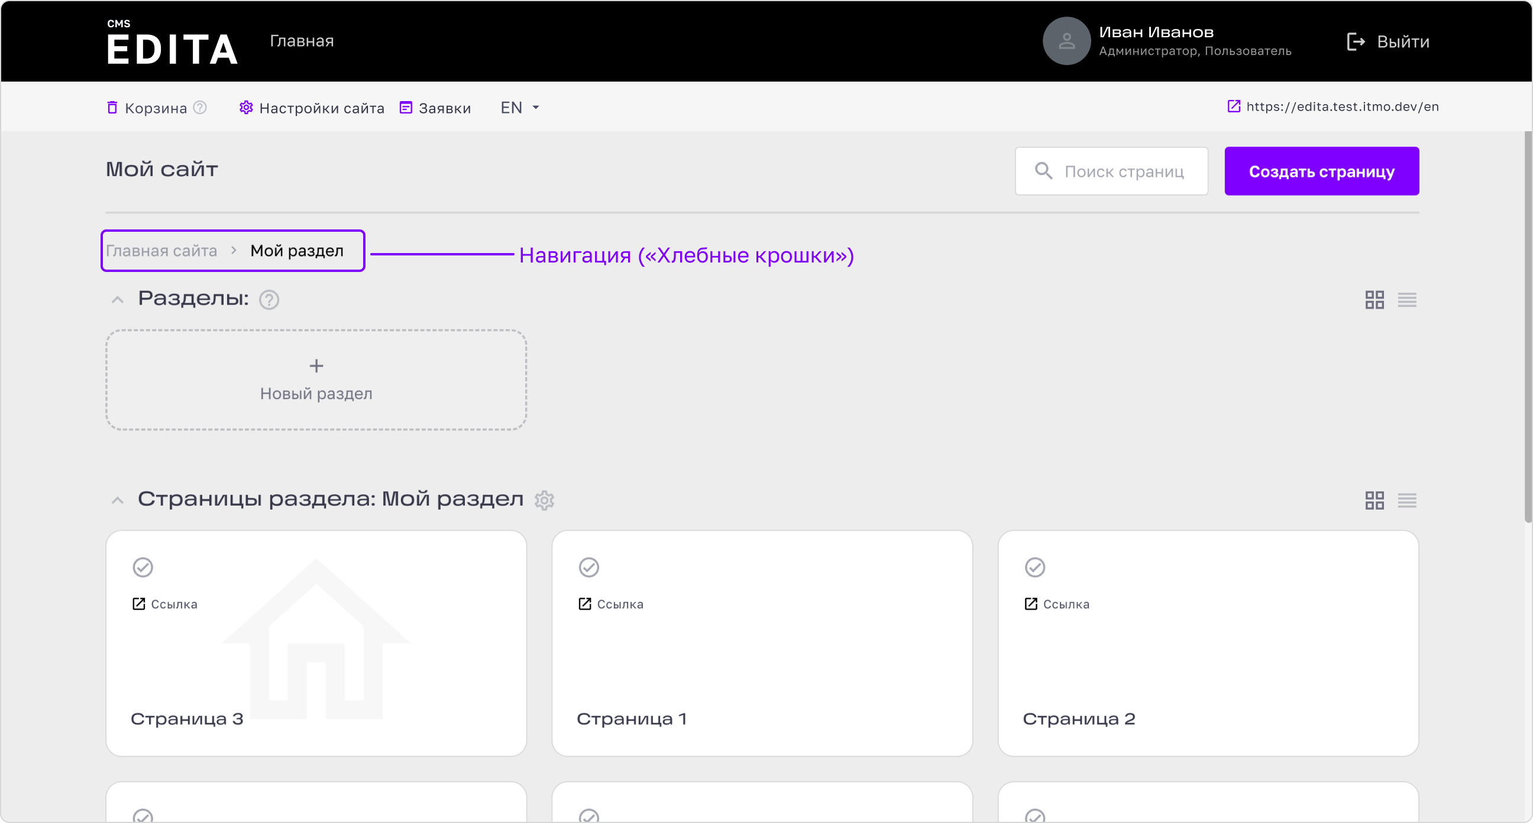Click the Корзина trash icon

point(112,107)
